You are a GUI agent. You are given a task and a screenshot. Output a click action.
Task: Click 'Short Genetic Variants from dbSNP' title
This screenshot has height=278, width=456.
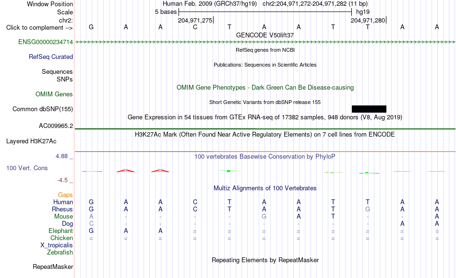coord(265,102)
